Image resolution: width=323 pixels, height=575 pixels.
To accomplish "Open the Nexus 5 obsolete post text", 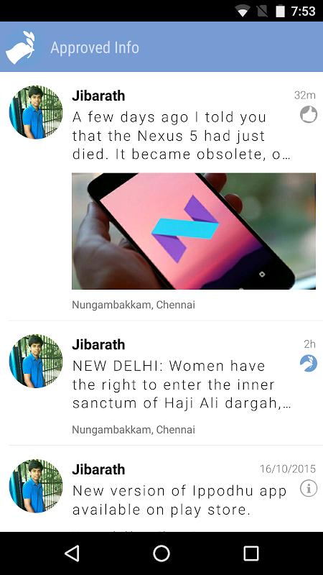I will tap(182, 136).
